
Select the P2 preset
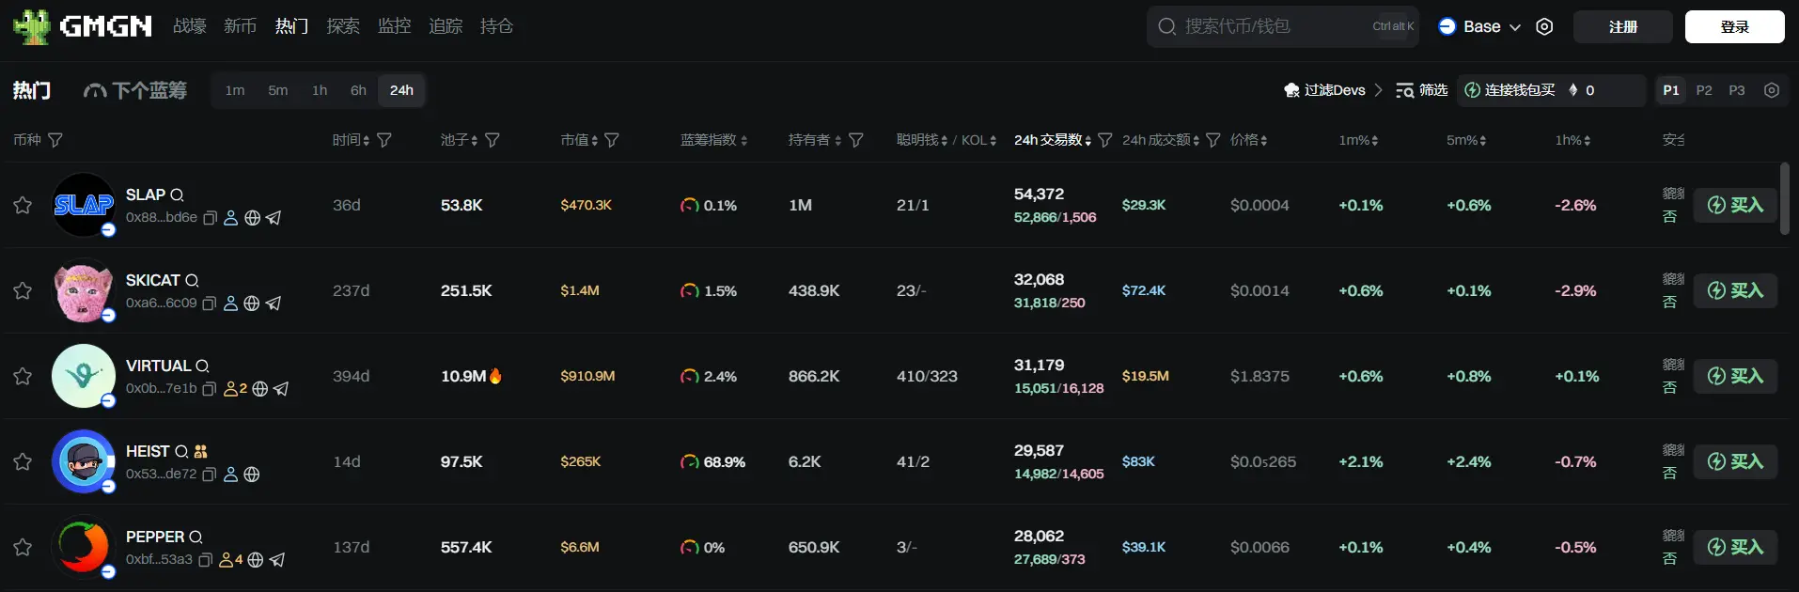[x=1704, y=90]
